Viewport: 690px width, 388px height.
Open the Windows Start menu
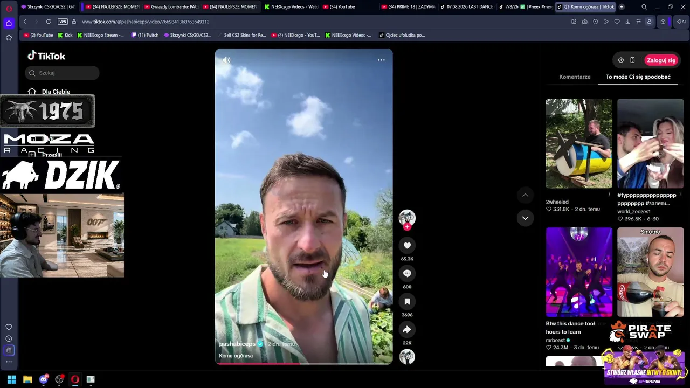11,379
